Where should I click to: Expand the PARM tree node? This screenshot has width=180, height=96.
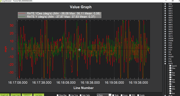(165, 41)
